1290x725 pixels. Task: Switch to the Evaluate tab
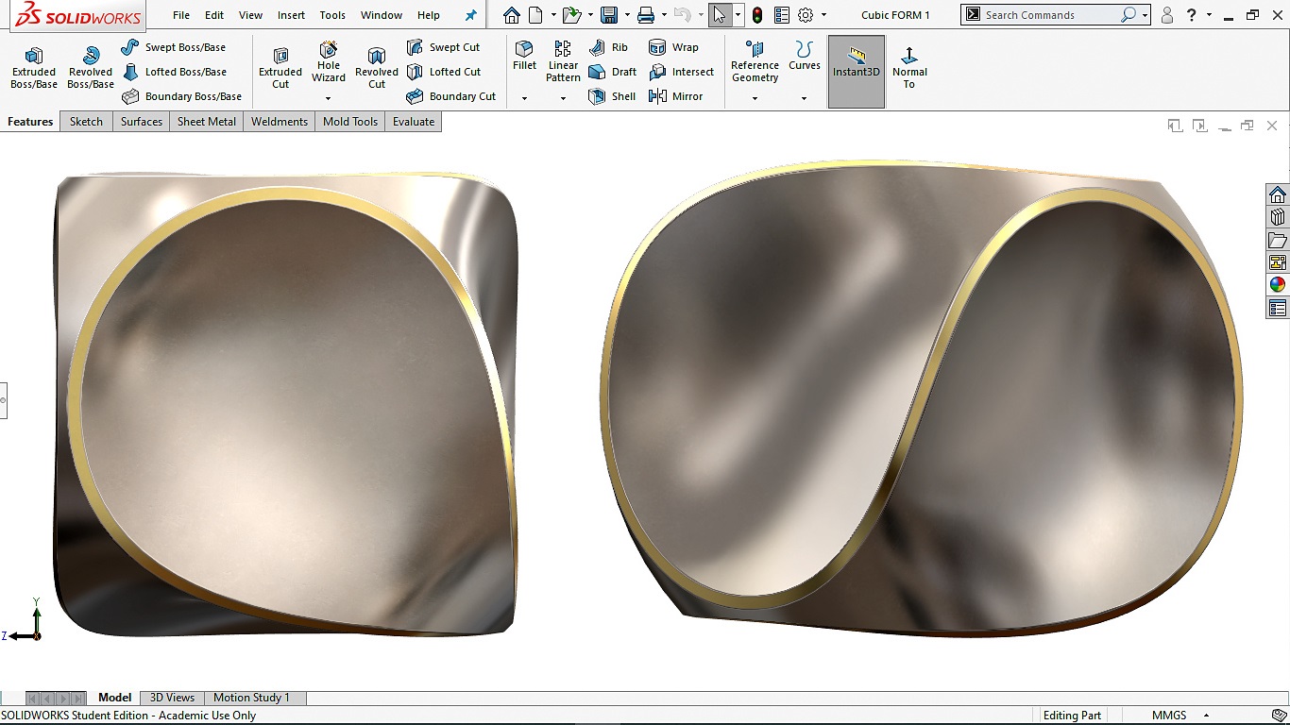click(x=414, y=122)
